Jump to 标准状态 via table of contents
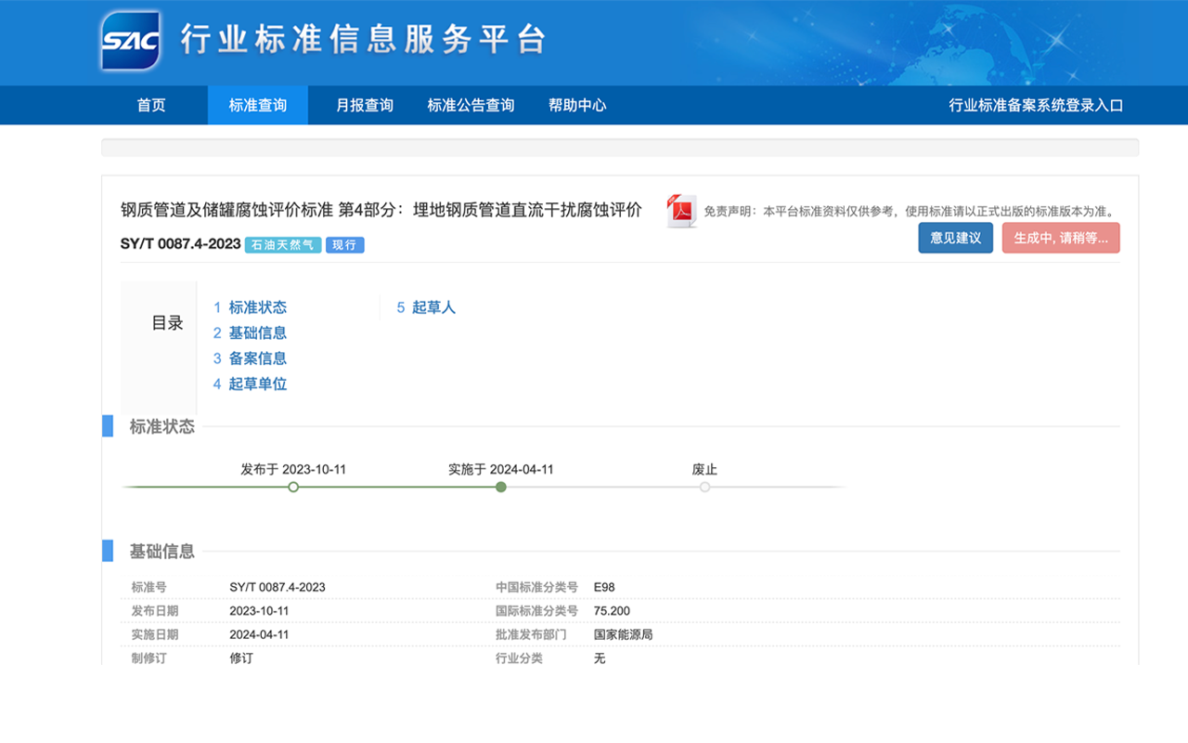 pyautogui.click(x=261, y=307)
